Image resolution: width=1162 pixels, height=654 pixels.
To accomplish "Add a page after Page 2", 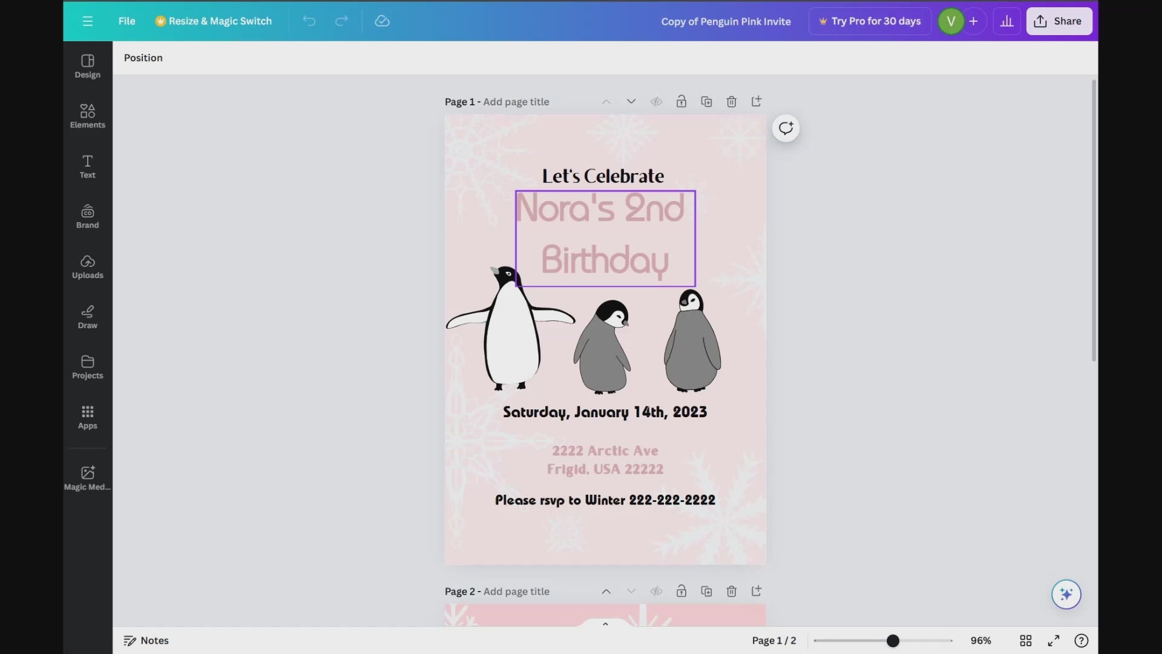I will click(757, 592).
